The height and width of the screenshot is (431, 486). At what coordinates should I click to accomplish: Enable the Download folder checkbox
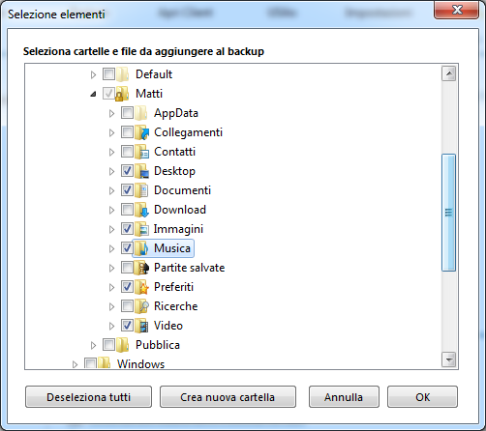click(127, 210)
